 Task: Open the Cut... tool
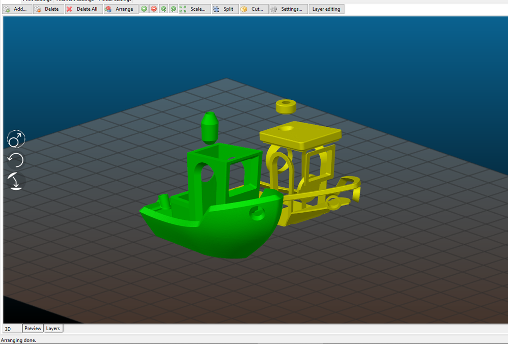click(x=254, y=9)
